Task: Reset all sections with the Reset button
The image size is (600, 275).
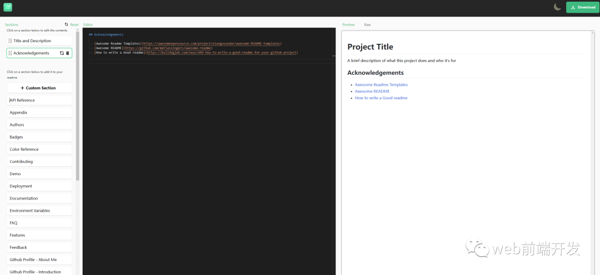Action: coord(72,24)
